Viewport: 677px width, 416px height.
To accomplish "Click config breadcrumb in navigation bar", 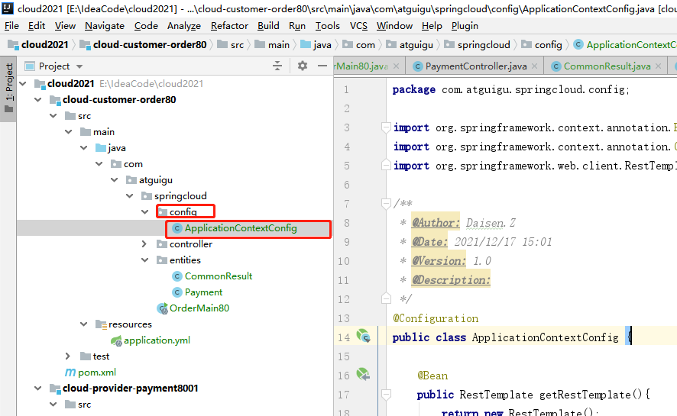I will 542,45.
